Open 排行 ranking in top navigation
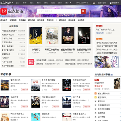 [x=60, y=3]
